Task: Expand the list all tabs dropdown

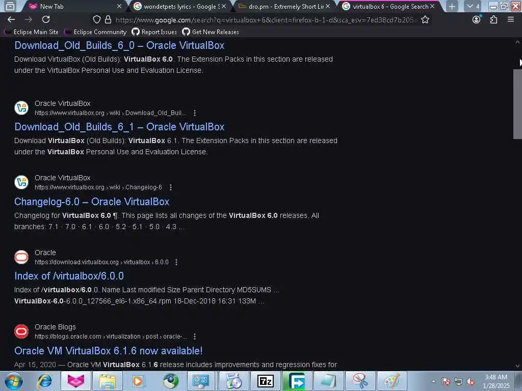Action: pyautogui.click(x=473, y=6)
